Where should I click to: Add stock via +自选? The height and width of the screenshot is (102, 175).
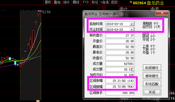coord(105,2)
